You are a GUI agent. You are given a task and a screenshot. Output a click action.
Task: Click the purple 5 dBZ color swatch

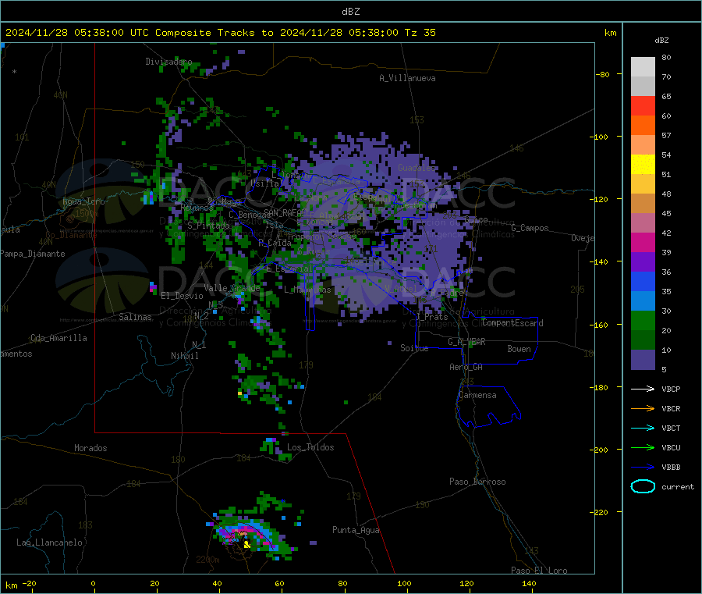click(x=643, y=360)
